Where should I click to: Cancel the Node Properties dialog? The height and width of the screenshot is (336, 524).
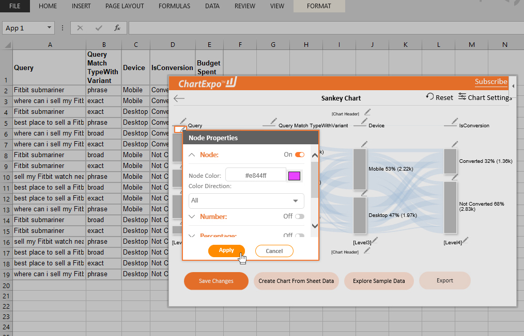point(274,251)
